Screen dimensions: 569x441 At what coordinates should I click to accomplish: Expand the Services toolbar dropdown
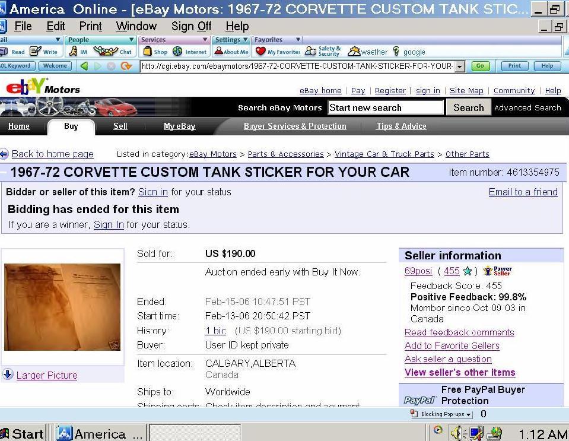[205, 40]
